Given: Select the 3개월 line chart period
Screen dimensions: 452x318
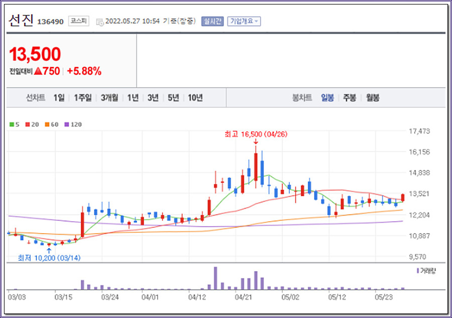Looking at the screenshot, I should tap(109, 98).
